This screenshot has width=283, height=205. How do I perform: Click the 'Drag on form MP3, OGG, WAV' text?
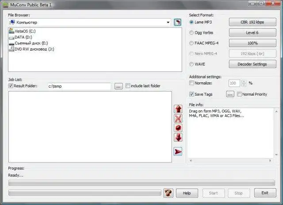(215, 111)
